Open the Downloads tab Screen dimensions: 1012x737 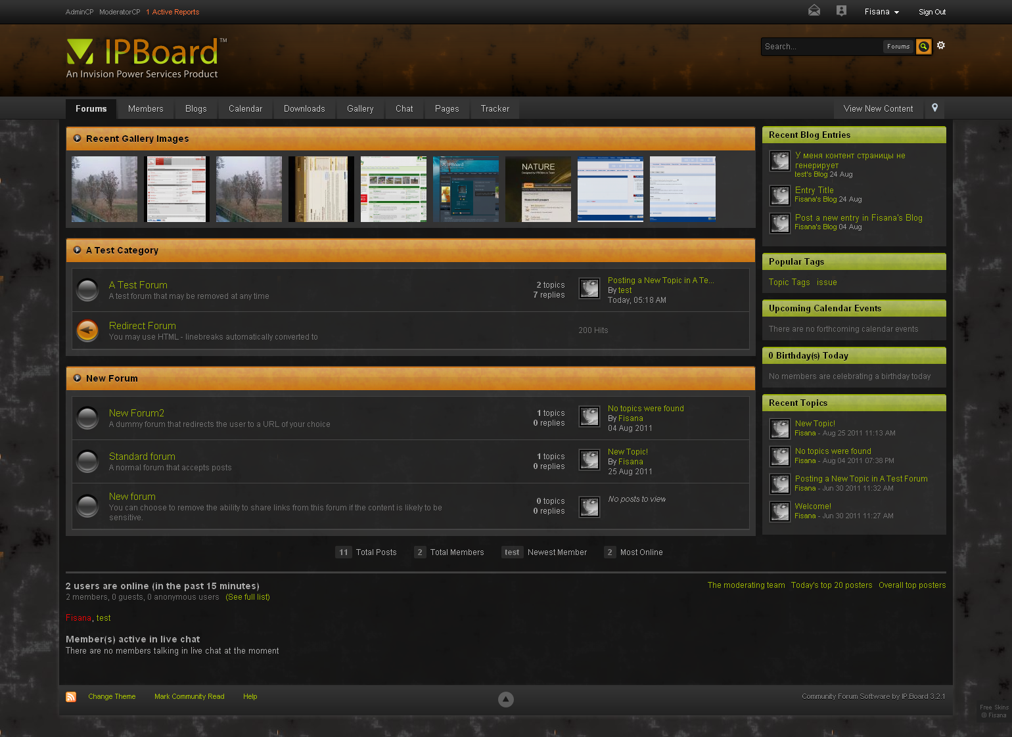pos(304,109)
